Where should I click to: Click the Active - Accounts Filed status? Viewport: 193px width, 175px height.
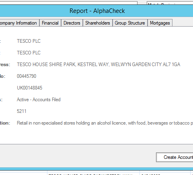click(39, 100)
